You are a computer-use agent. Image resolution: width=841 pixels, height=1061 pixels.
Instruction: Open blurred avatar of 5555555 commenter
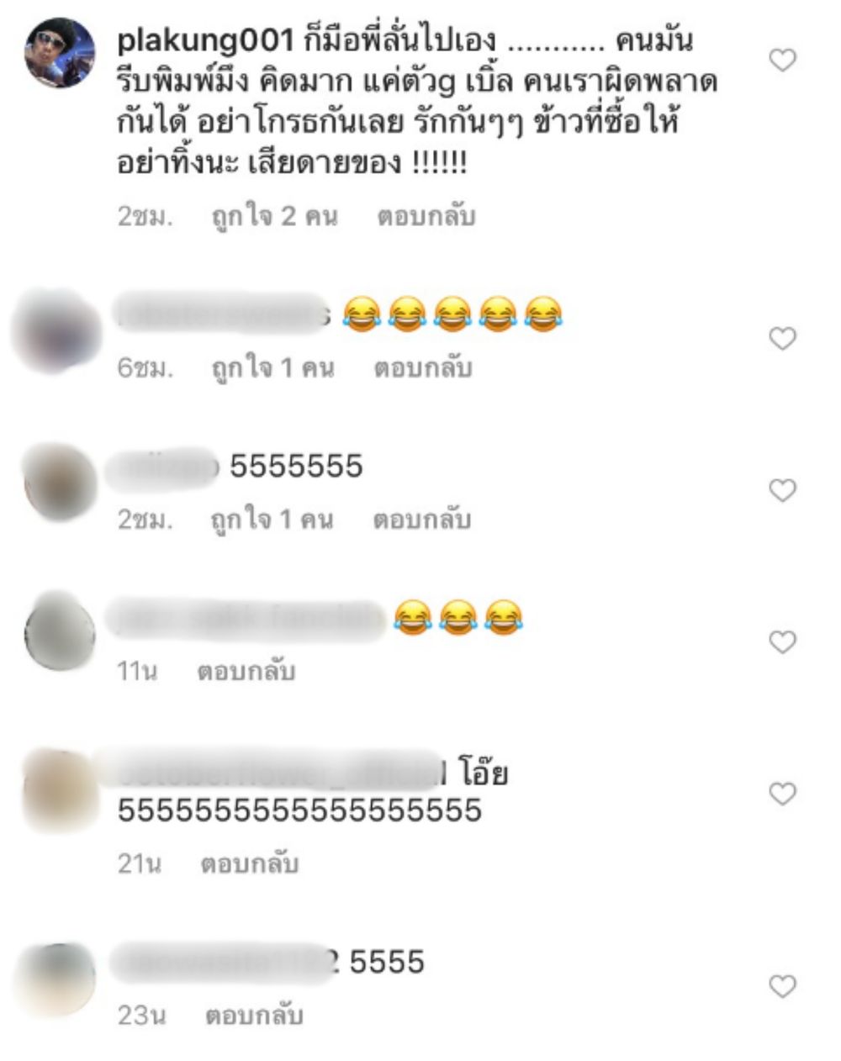(60, 483)
